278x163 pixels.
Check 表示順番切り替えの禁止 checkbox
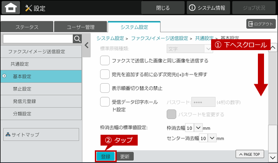[105, 88]
